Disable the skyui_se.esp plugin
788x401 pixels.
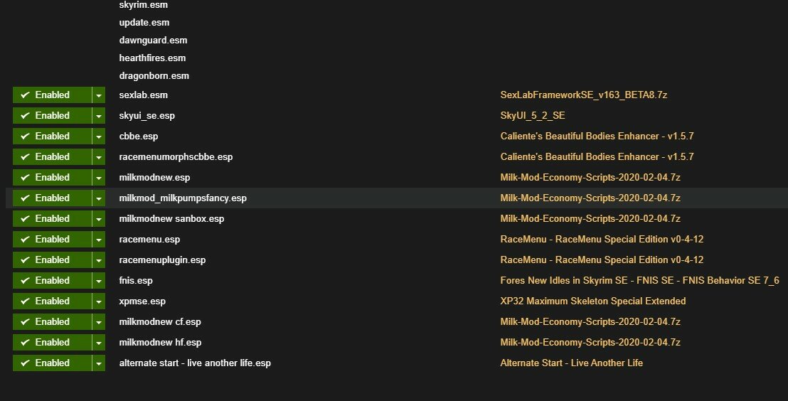point(52,116)
